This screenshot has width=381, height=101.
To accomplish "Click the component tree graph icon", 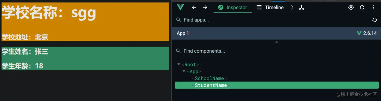I will coord(302,7).
